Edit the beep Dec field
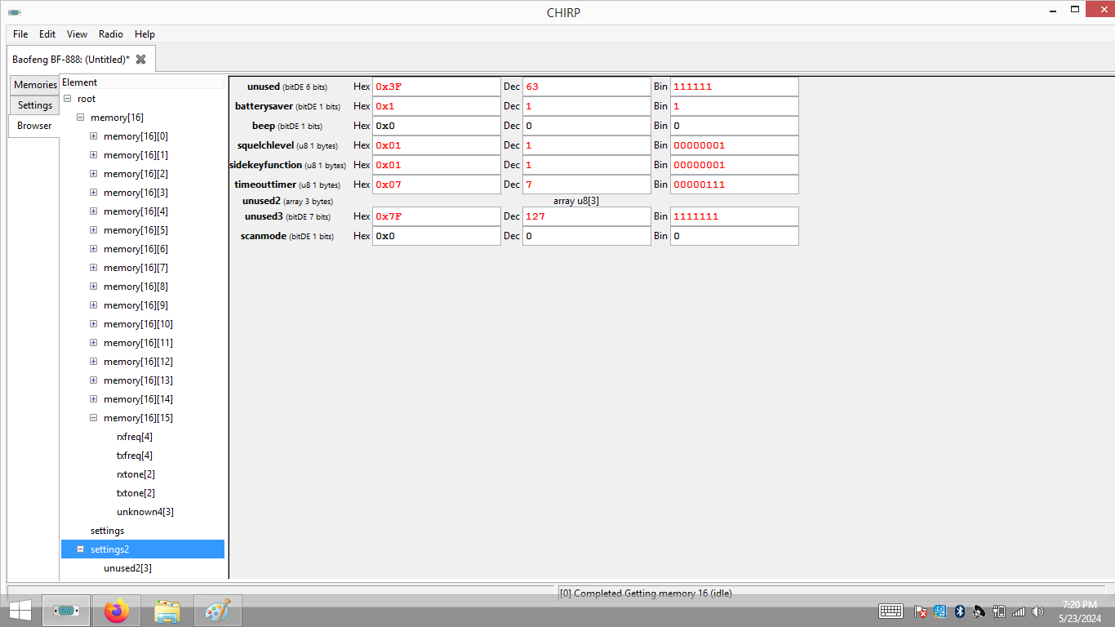Viewport: 1115px width, 627px height. pyautogui.click(x=586, y=126)
